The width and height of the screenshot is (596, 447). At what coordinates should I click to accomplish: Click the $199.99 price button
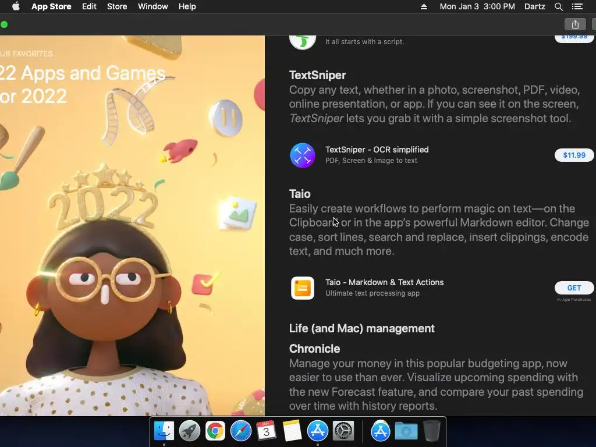[x=574, y=38]
